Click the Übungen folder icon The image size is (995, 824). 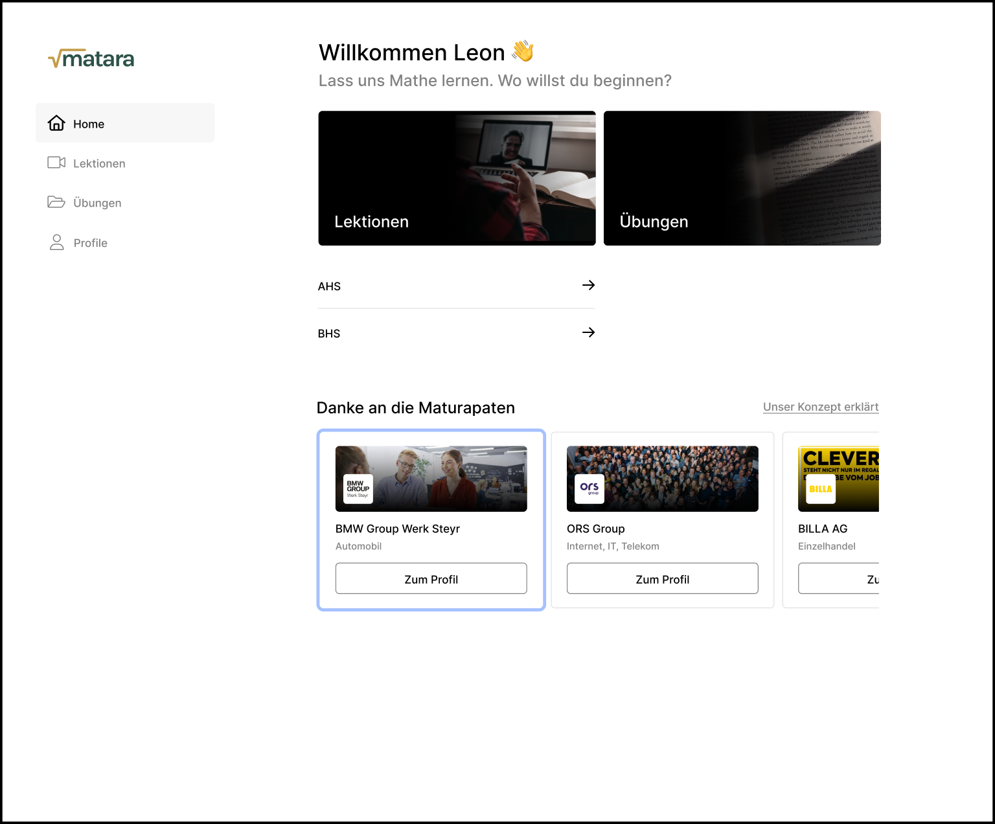56,202
